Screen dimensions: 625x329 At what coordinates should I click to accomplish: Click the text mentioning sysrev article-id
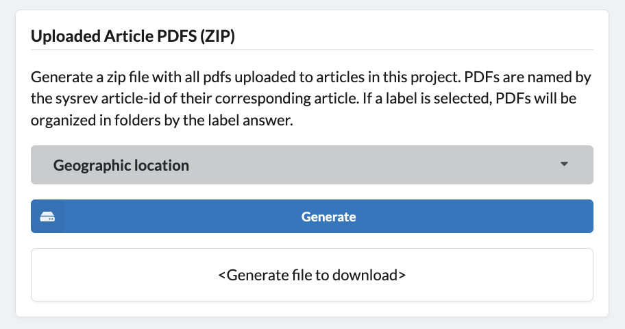point(109,99)
